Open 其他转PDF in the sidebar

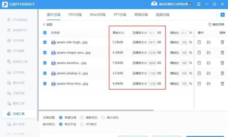(x=17, y=30)
